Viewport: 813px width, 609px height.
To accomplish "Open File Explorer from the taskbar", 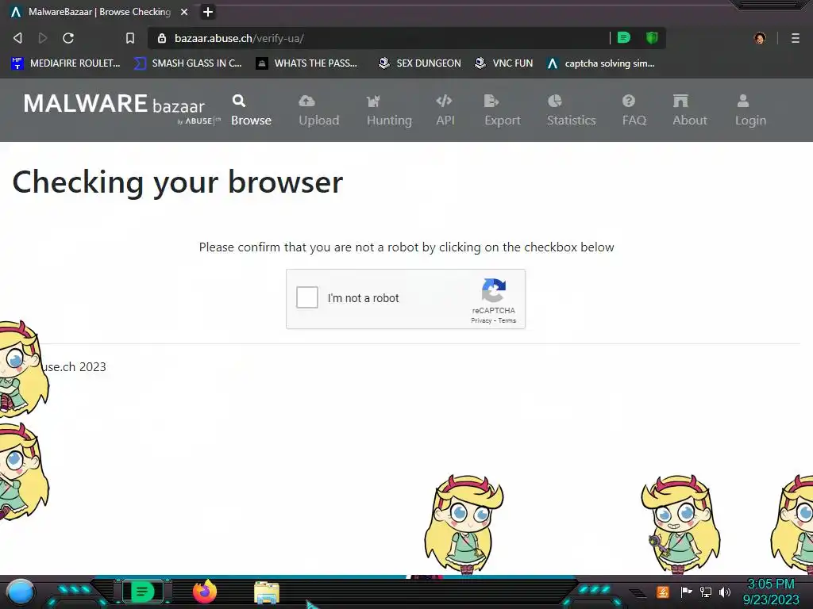I will point(267,592).
